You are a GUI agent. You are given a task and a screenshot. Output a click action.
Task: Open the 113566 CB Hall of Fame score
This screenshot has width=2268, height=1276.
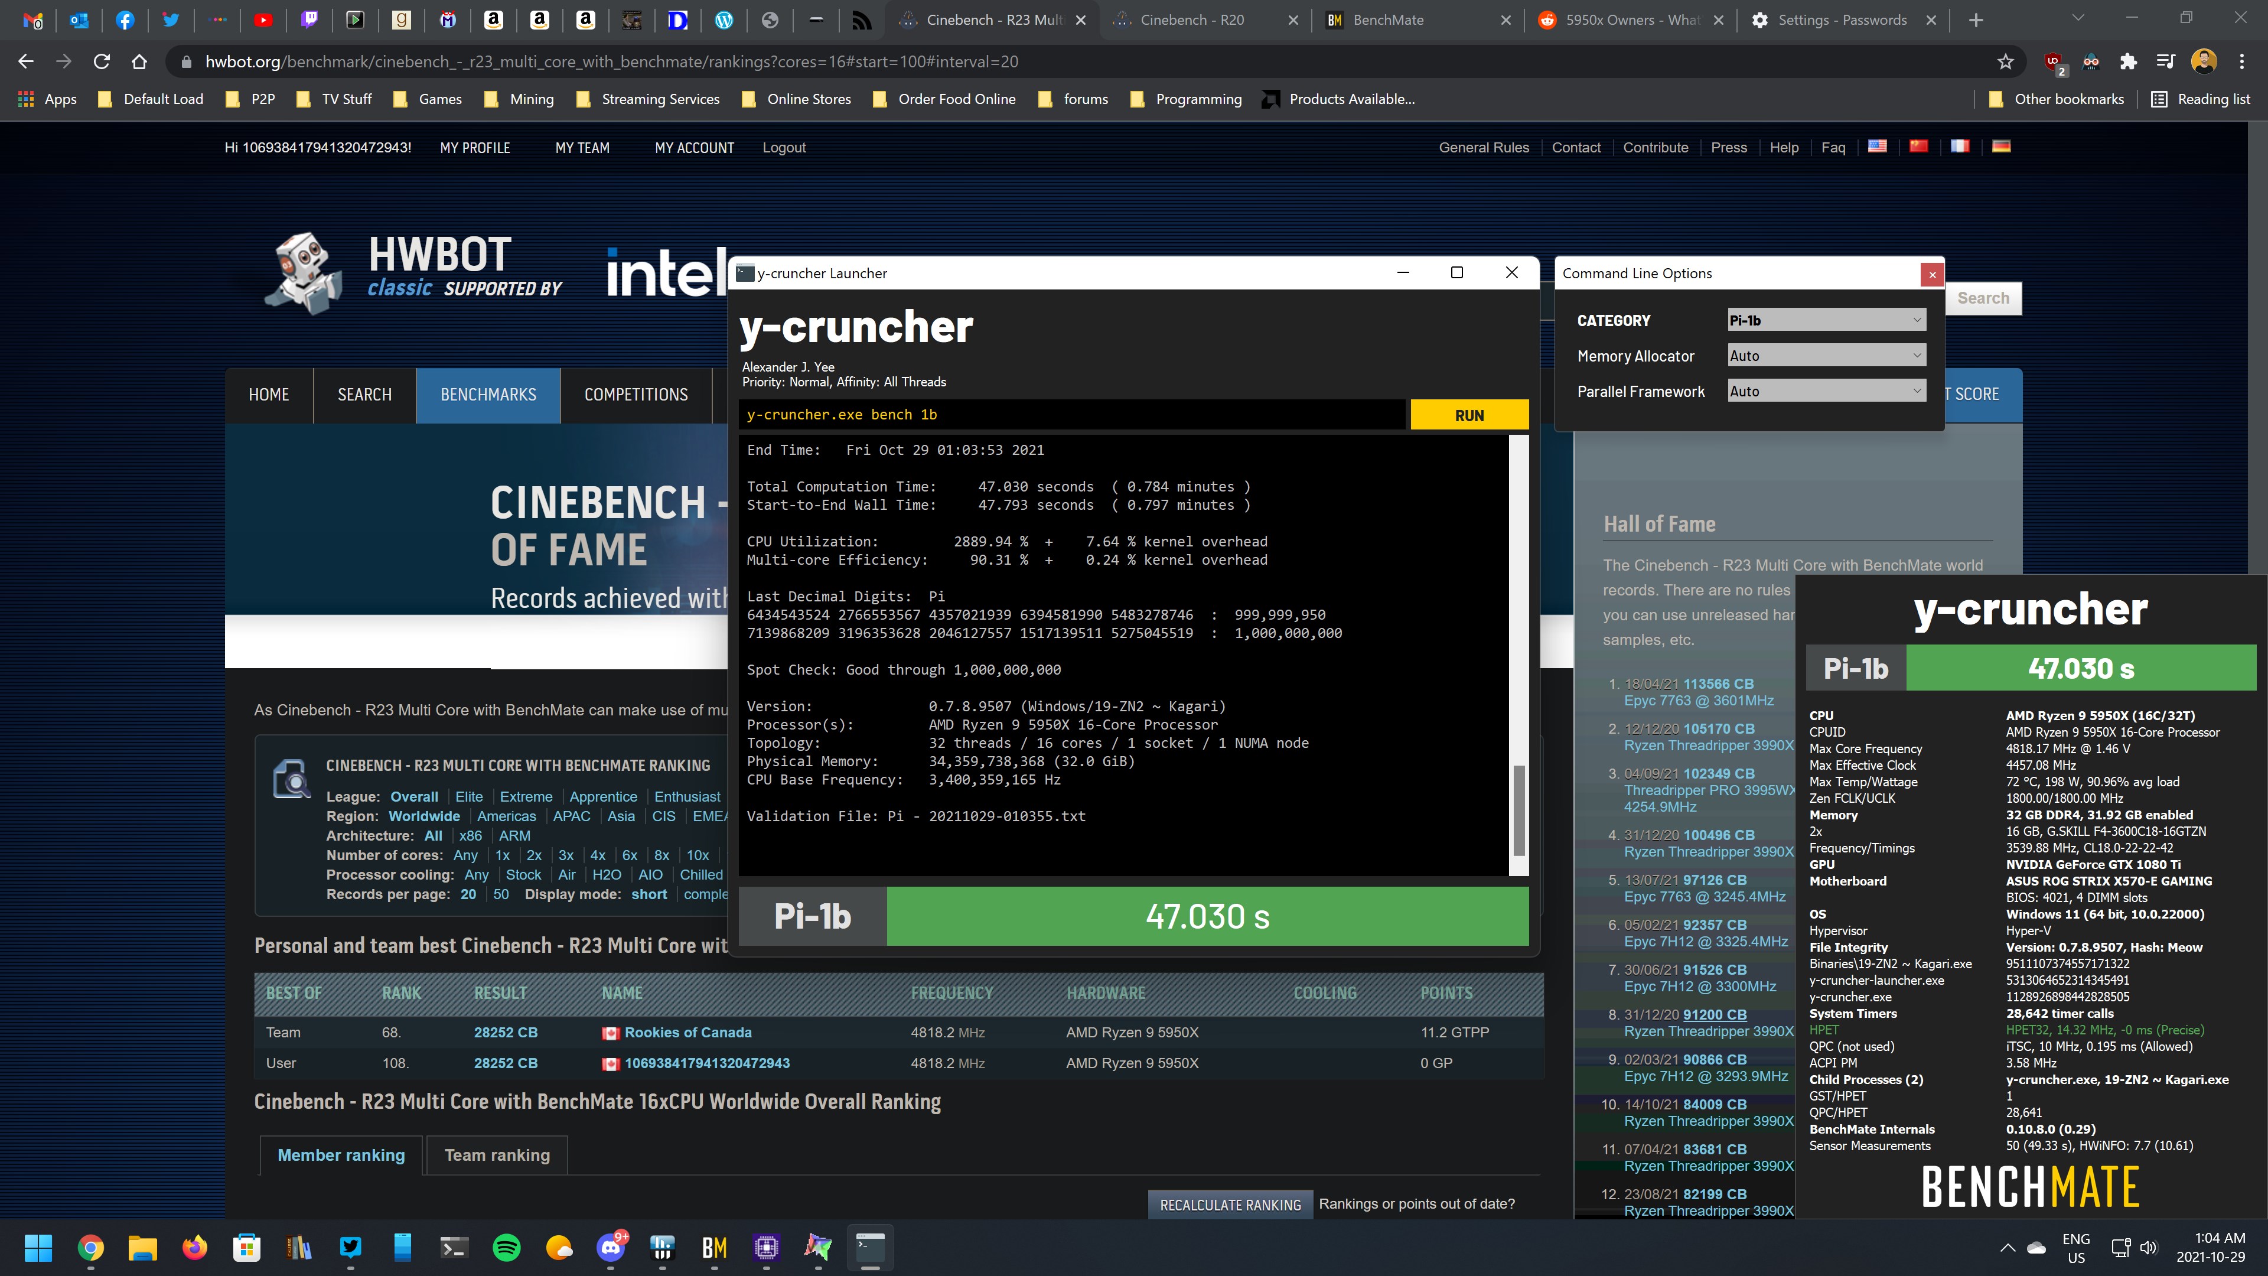[x=1718, y=684]
